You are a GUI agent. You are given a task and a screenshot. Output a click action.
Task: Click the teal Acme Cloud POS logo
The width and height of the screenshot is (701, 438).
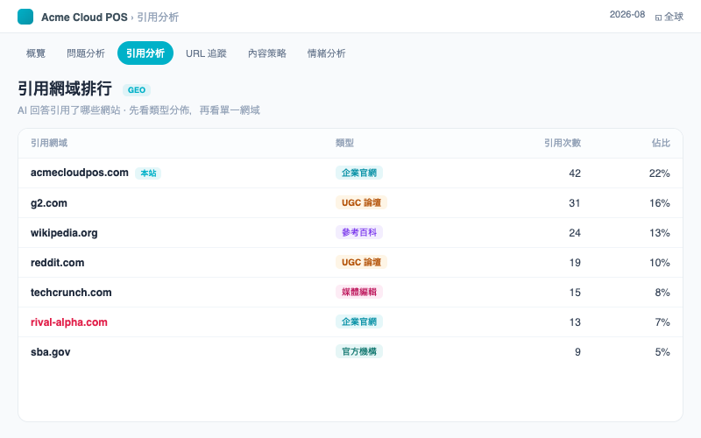tap(25, 17)
